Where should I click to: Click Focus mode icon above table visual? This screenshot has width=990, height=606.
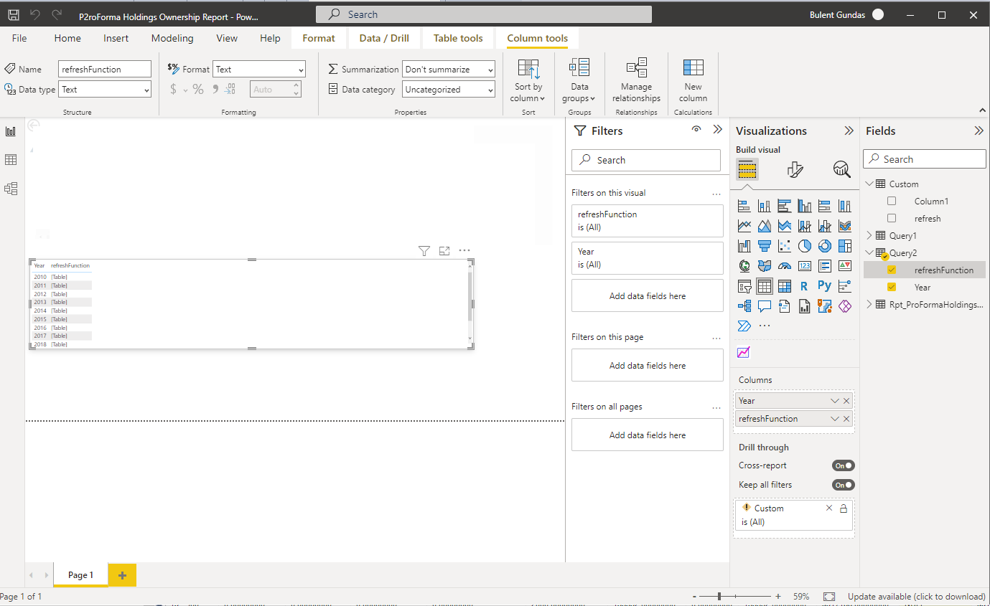(x=444, y=251)
